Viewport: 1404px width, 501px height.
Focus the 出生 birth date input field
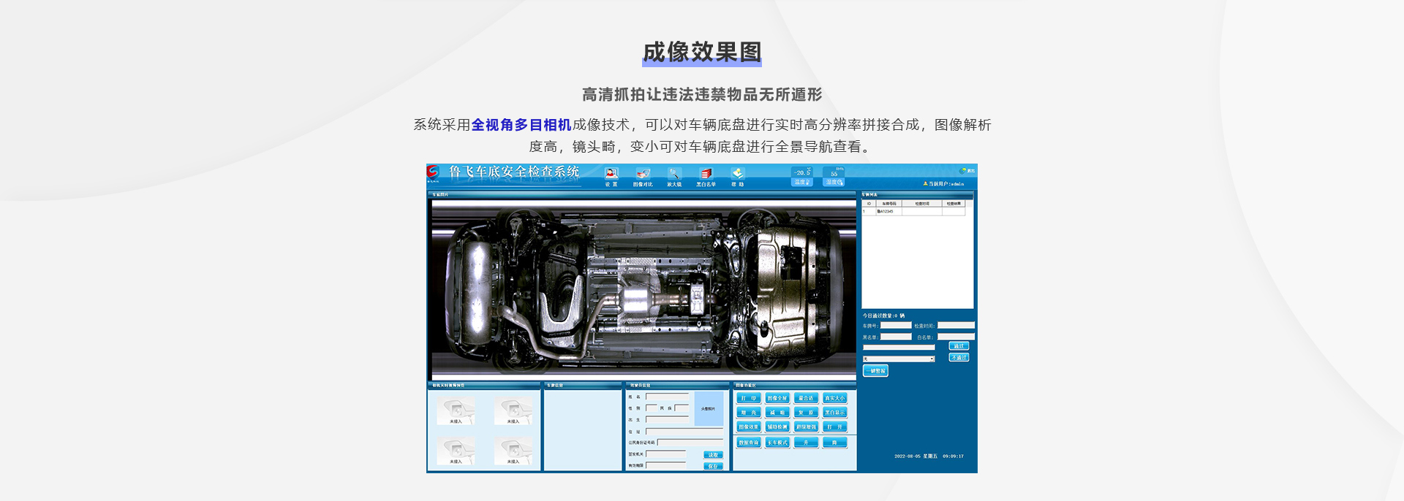pyautogui.click(x=667, y=420)
